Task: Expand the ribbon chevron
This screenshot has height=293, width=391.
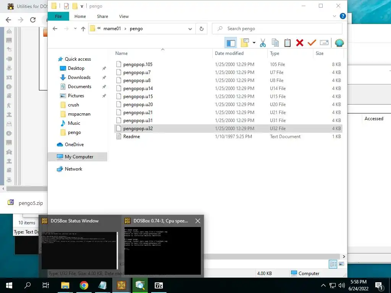Action: 334,16
